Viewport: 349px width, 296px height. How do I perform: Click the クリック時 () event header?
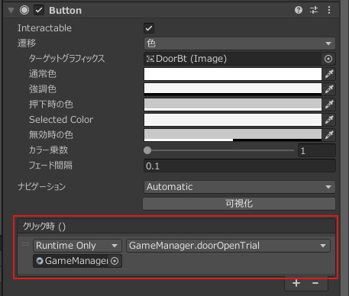[x=176, y=227]
